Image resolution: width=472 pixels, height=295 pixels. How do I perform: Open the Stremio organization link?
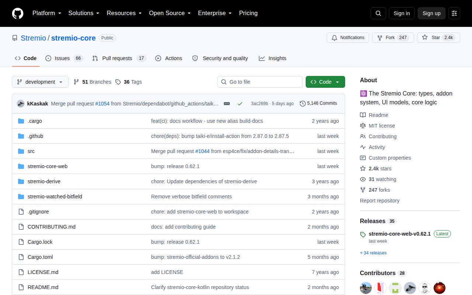click(33, 38)
